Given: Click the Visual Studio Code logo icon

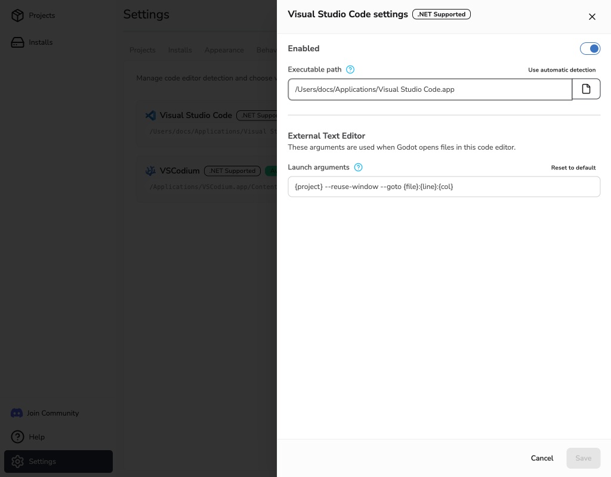Looking at the screenshot, I should pos(150,115).
